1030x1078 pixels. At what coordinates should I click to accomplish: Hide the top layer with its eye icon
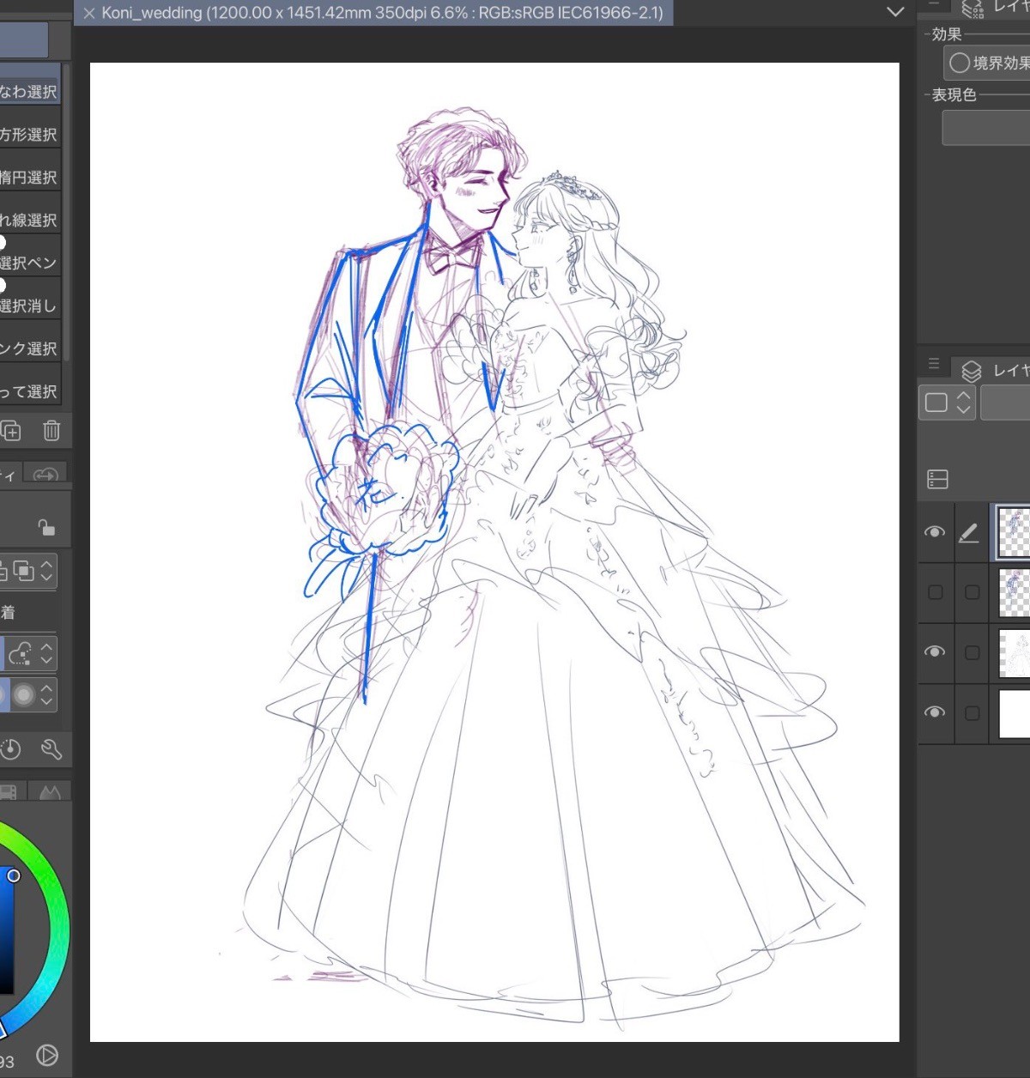tap(935, 532)
